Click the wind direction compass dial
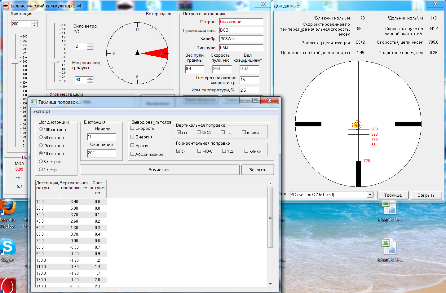The width and height of the screenshot is (446, 293). point(137,53)
